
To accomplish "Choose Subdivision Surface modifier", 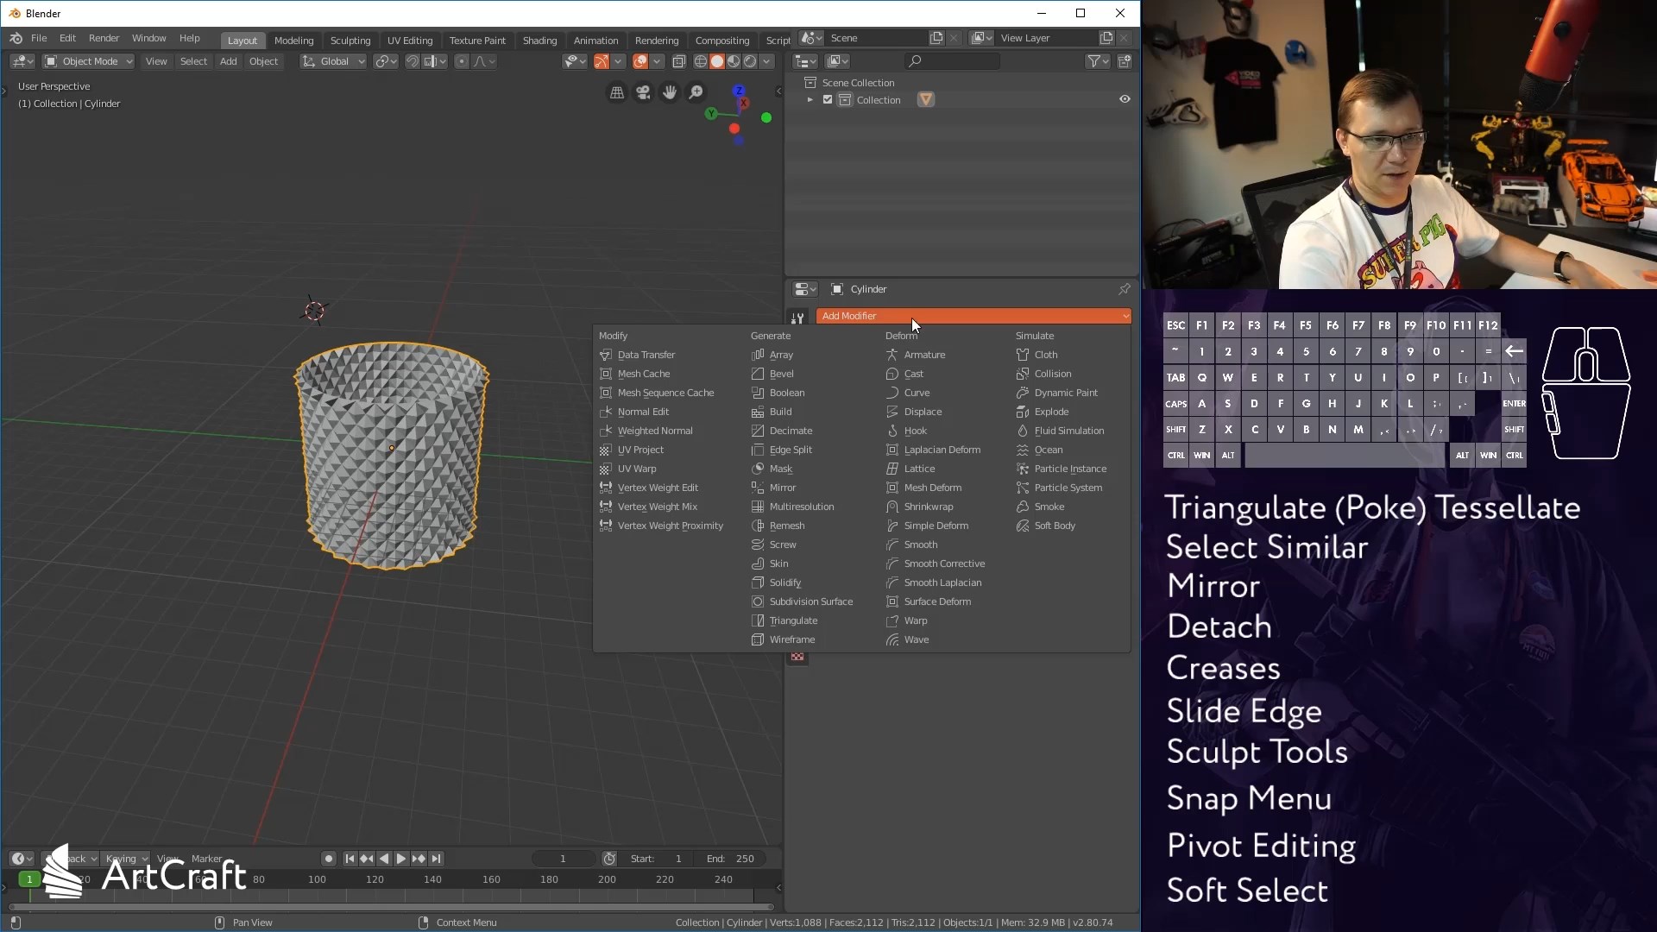I will click(810, 601).
